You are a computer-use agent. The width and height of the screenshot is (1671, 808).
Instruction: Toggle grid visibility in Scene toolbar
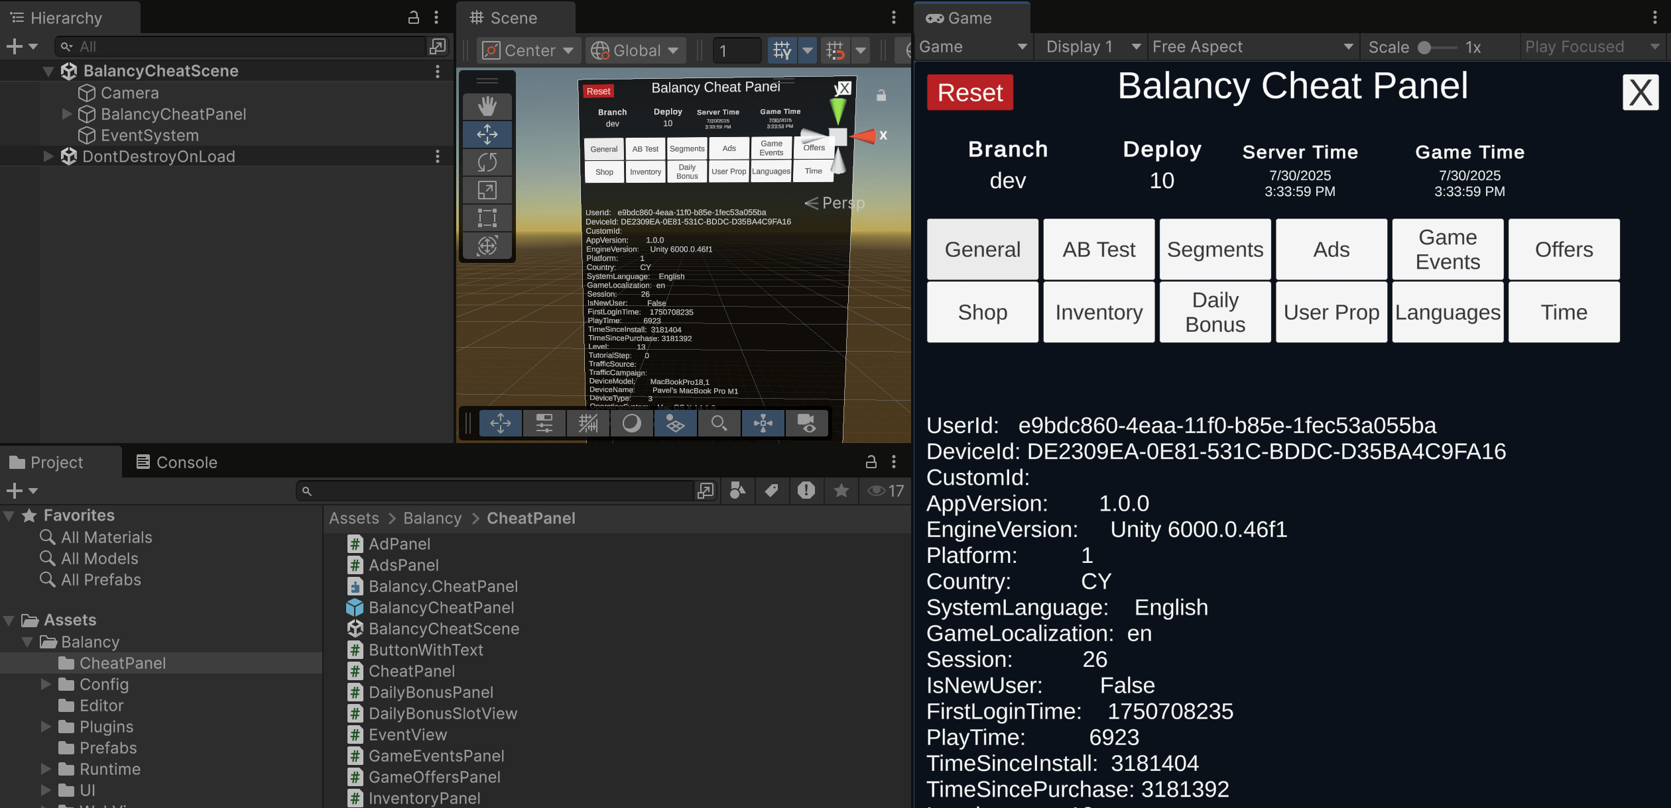pyautogui.click(x=782, y=50)
